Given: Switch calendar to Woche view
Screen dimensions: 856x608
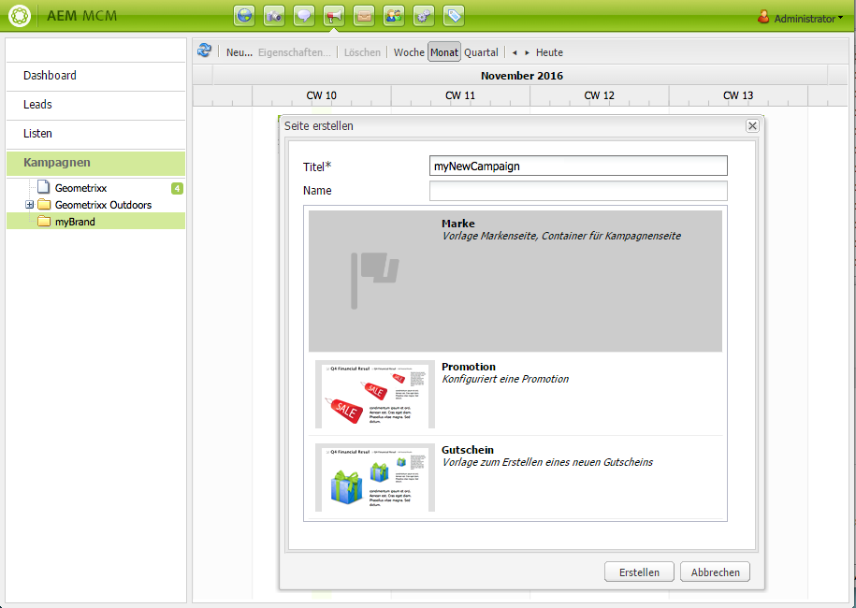Looking at the screenshot, I should [409, 52].
